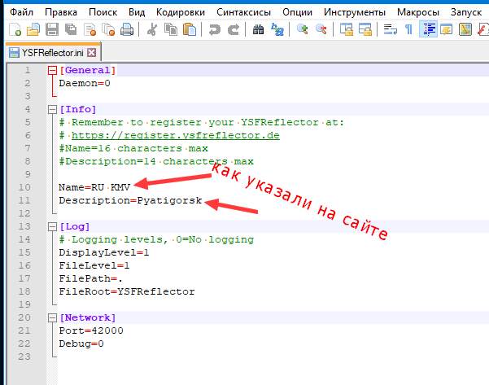Click the Open file folder icon

coord(32,30)
